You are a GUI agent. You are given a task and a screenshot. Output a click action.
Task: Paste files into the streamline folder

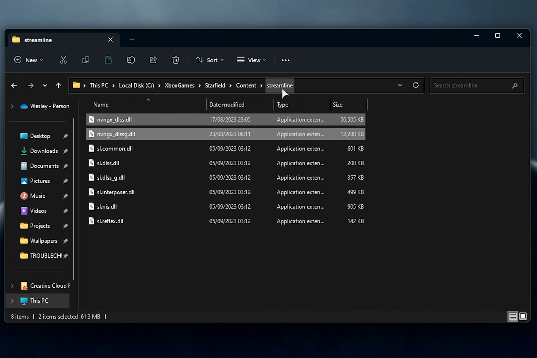pyautogui.click(x=108, y=60)
